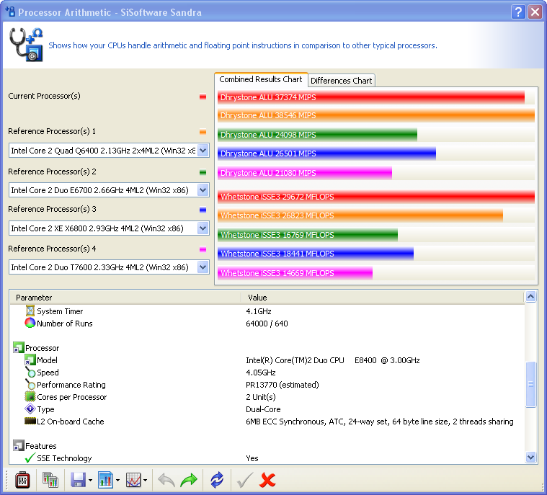
Task: Click the stethoscope module icon
Action: click(x=26, y=45)
